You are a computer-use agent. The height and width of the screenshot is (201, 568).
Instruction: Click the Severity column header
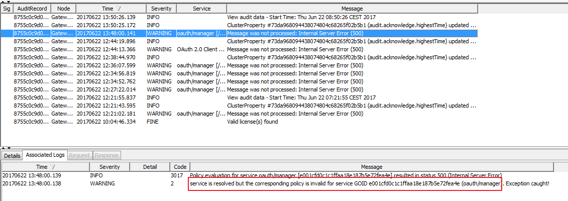coord(161,9)
